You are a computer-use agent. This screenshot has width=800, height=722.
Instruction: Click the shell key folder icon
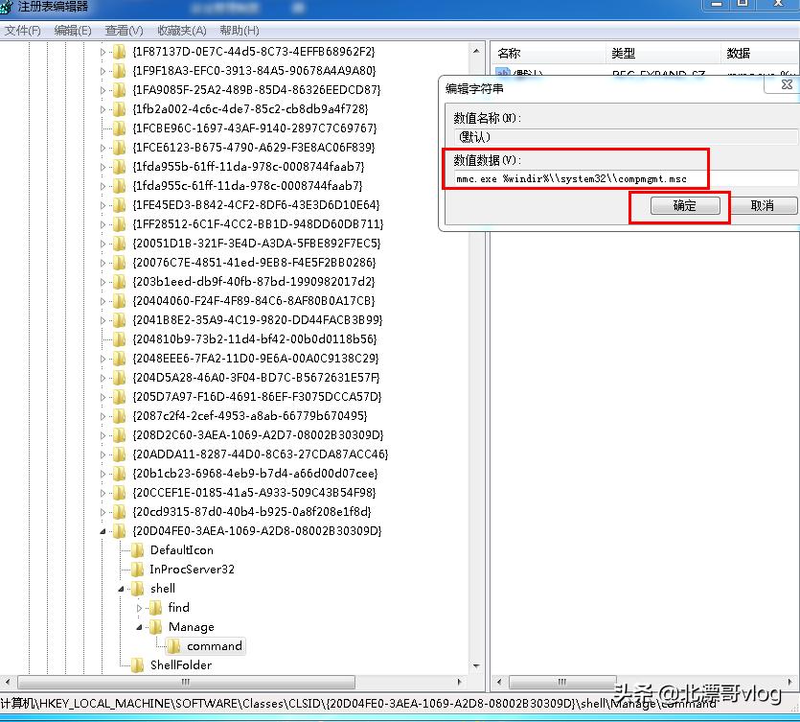pos(137,588)
